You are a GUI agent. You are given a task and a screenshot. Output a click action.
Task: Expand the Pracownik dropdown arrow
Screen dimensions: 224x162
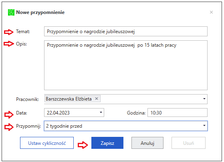pos(204,99)
